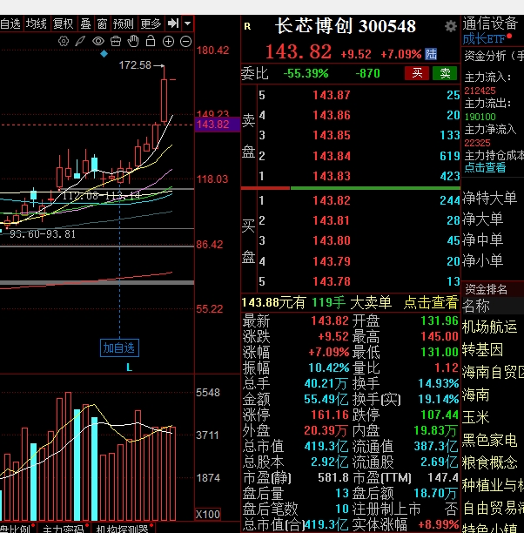This screenshot has width=524, height=533.
Task: Toggle the eye visibility icon on chart
Action: [98, 41]
